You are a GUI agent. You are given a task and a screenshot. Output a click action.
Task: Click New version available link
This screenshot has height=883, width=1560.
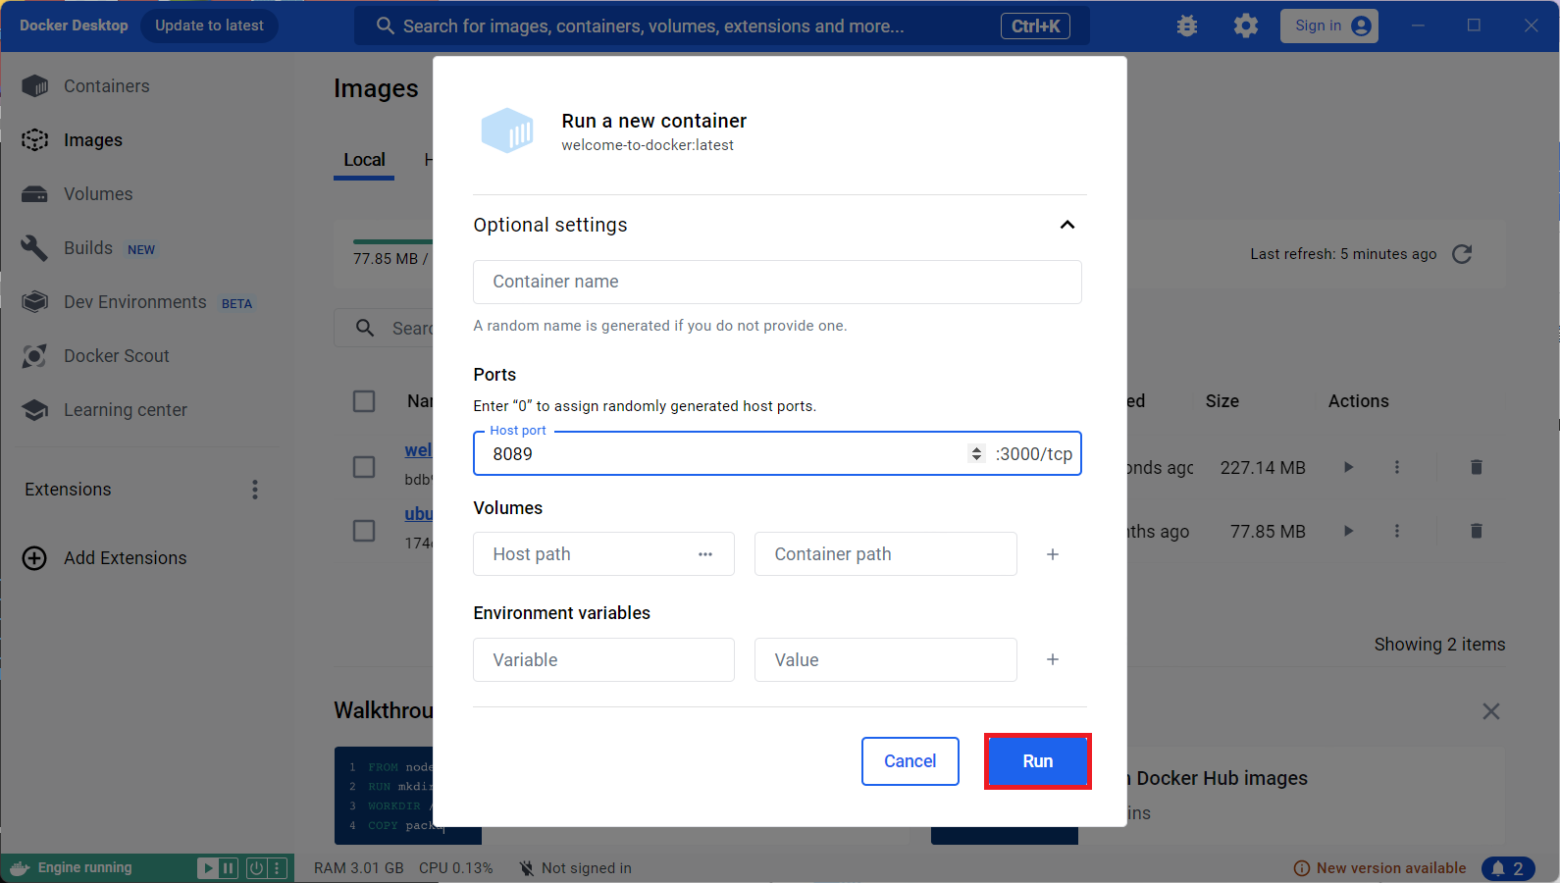(1380, 868)
